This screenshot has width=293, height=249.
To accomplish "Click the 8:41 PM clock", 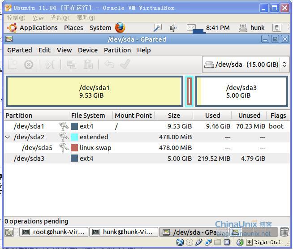I will tap(218, 28).
